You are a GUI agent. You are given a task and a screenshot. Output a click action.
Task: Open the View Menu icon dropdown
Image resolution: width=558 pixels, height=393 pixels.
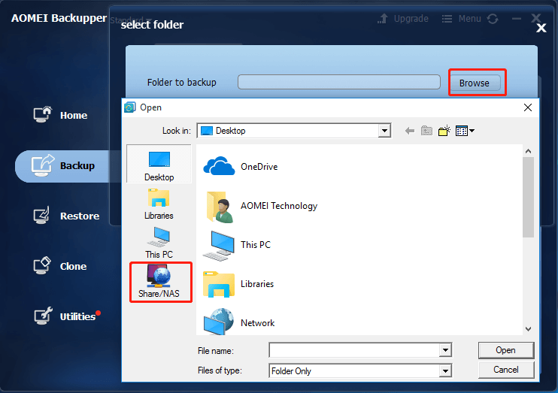465,131
